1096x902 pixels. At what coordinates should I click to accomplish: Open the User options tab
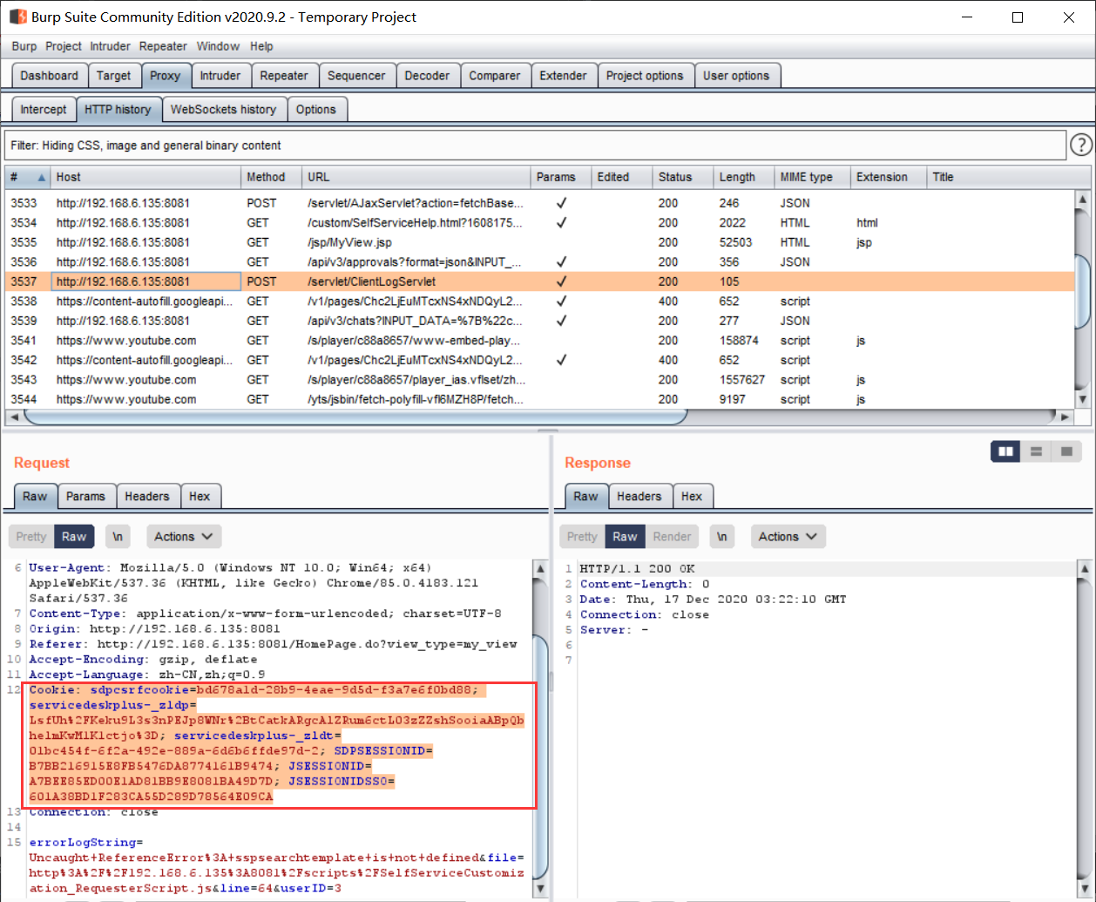[736, 76]
